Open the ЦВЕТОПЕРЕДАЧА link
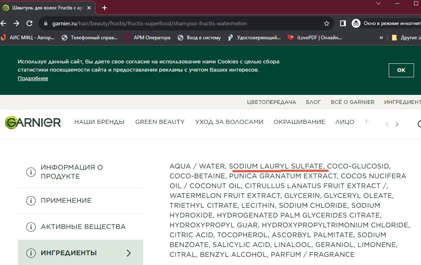Image resolution: width=421 pixels, height=265 pixels. tap(272, 102)
